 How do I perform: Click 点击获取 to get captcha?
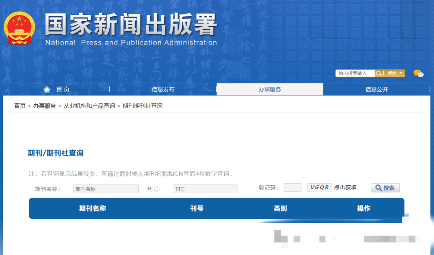pyautogui.click(x=346, y=188)
